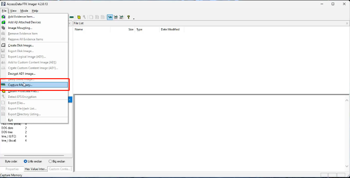Maximize the FTK Imager window
The image size is (350, 178).
pos(333,4)
